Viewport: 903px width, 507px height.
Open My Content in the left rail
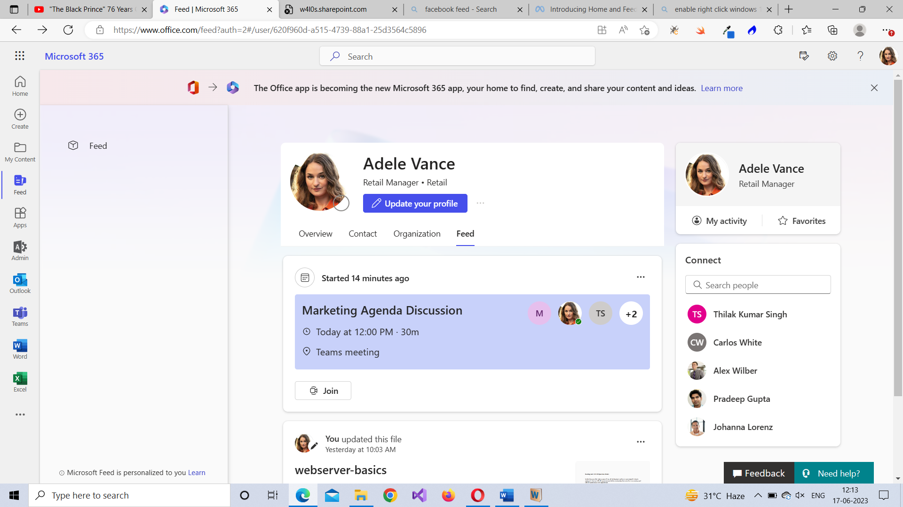pyautogui.click(x=20, y=152)
